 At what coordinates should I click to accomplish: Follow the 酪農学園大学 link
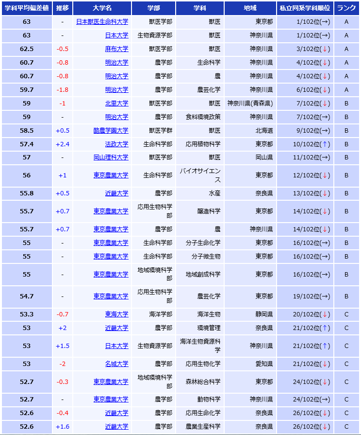pyautogui.click(x=111, y=130)
